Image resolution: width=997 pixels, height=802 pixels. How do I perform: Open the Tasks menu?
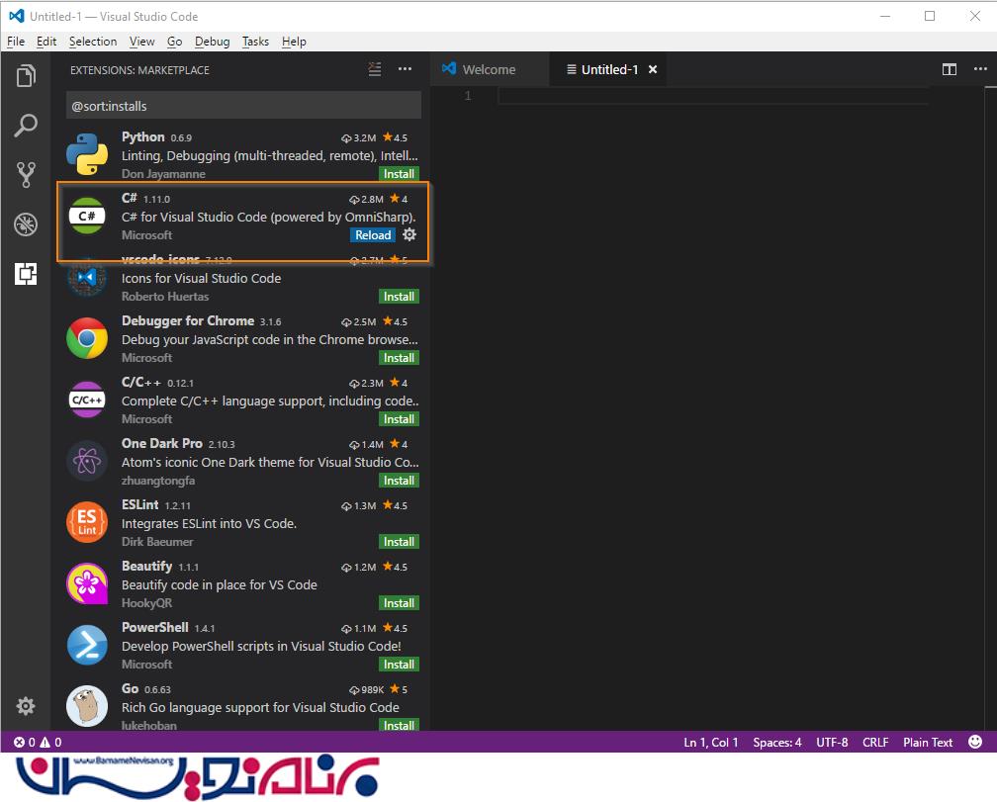click(255, 42)
